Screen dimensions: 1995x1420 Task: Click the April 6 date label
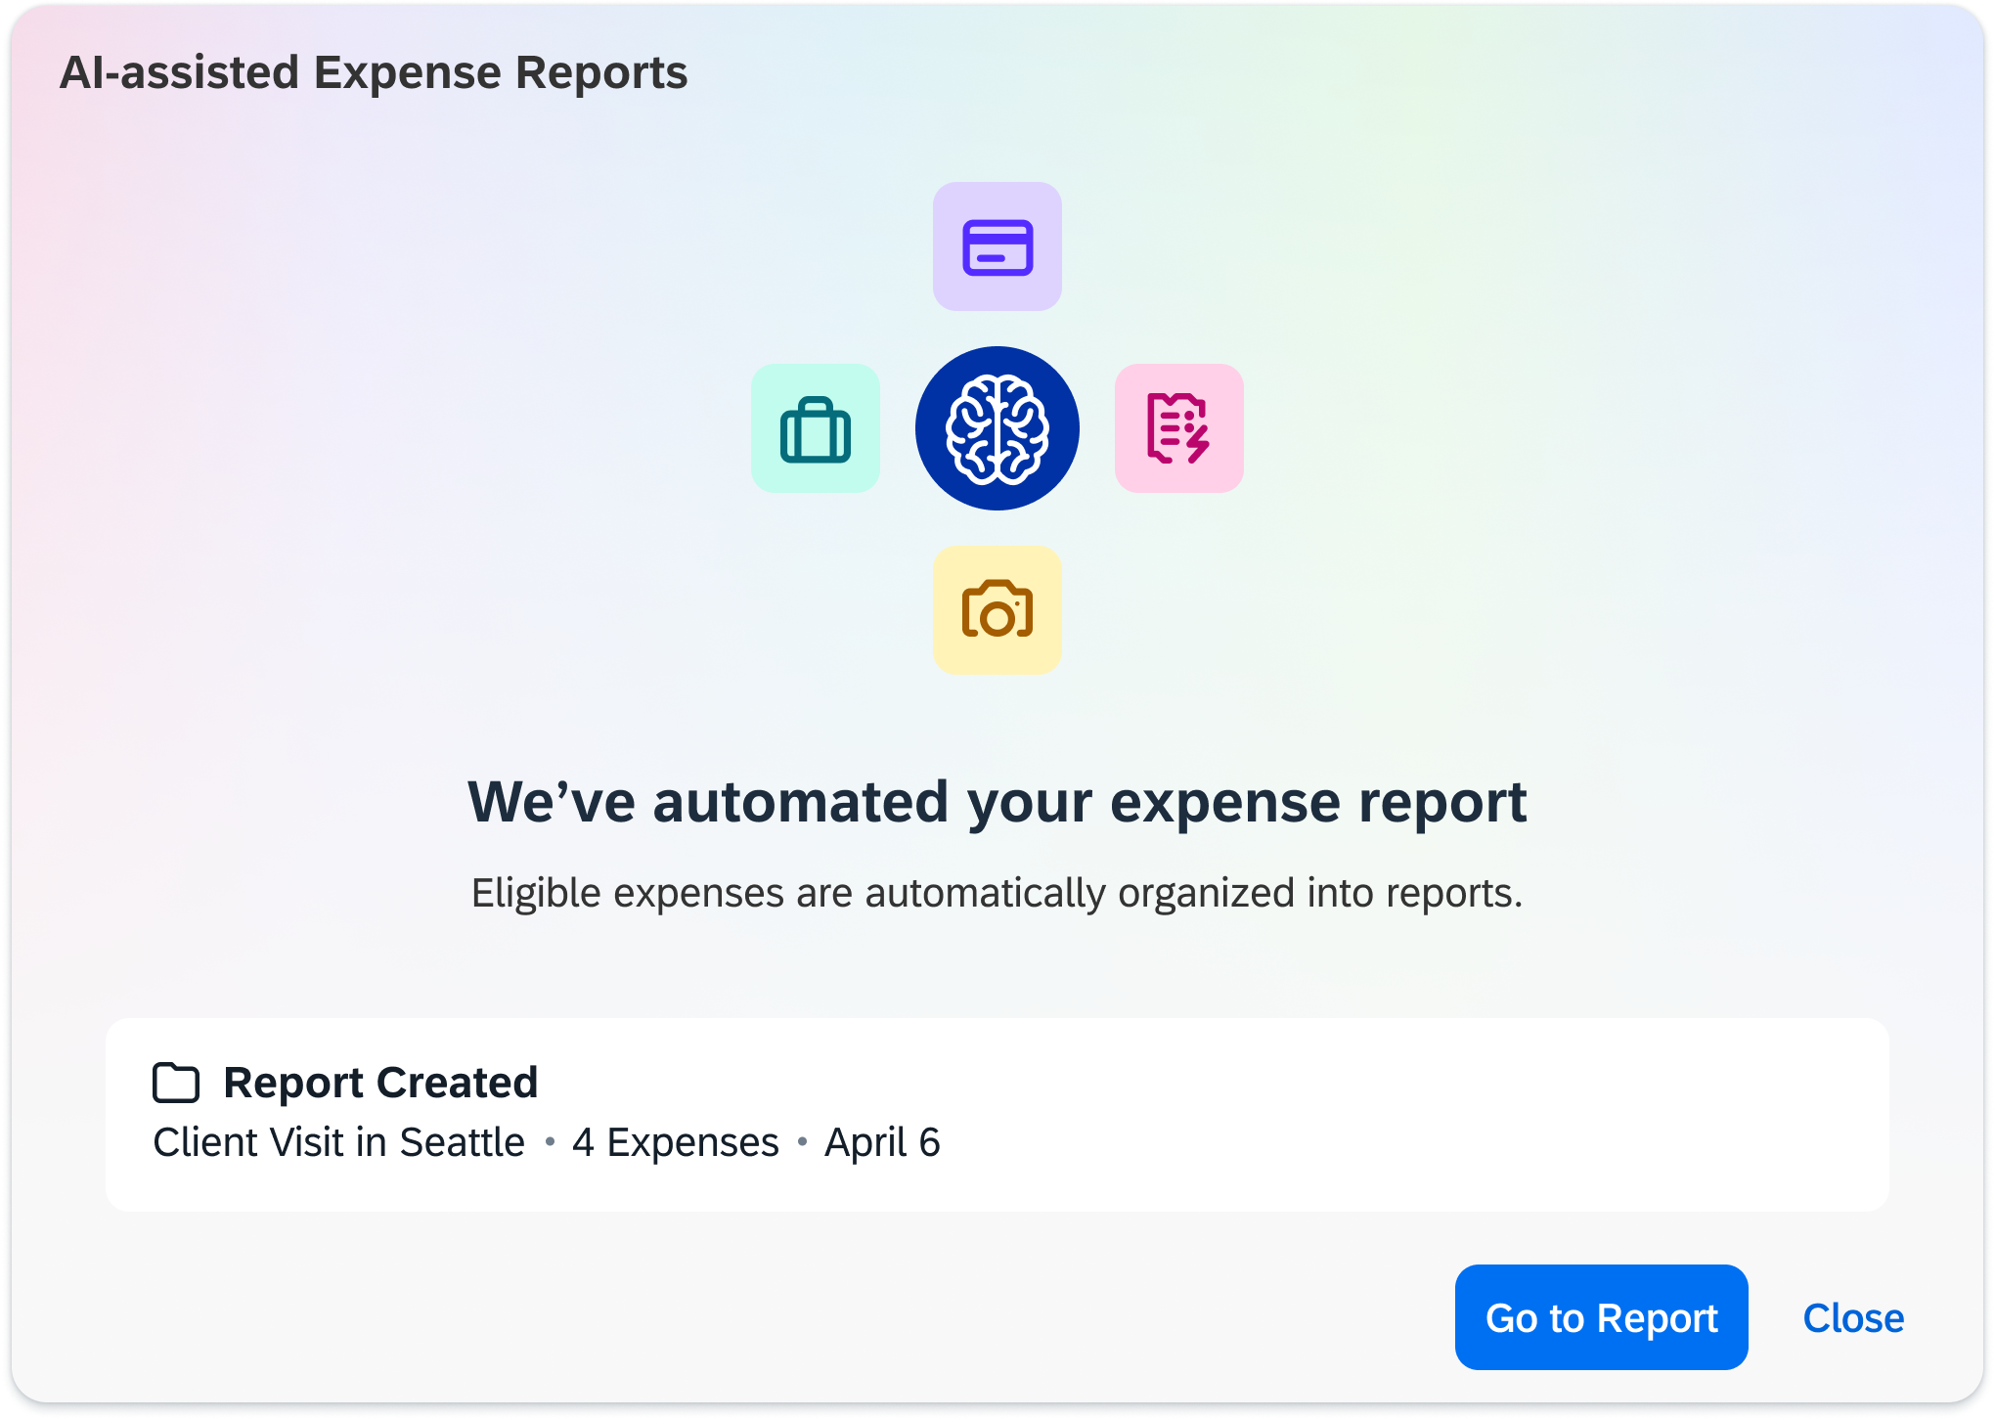(x=882, y=1142)
